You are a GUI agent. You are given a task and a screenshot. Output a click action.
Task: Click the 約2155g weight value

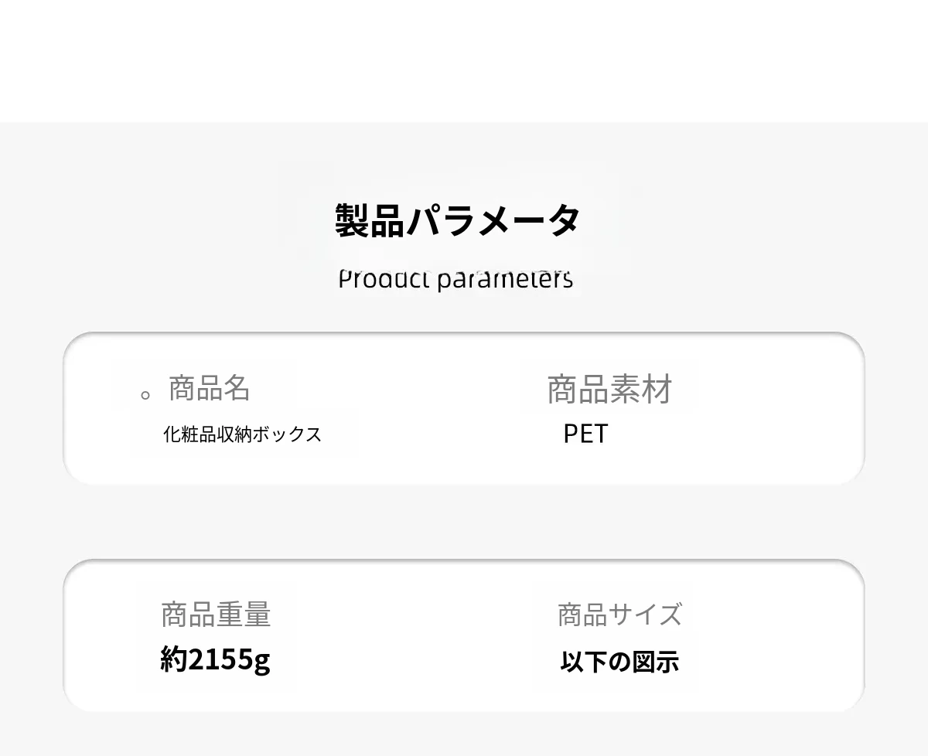[x=215, y=659]
